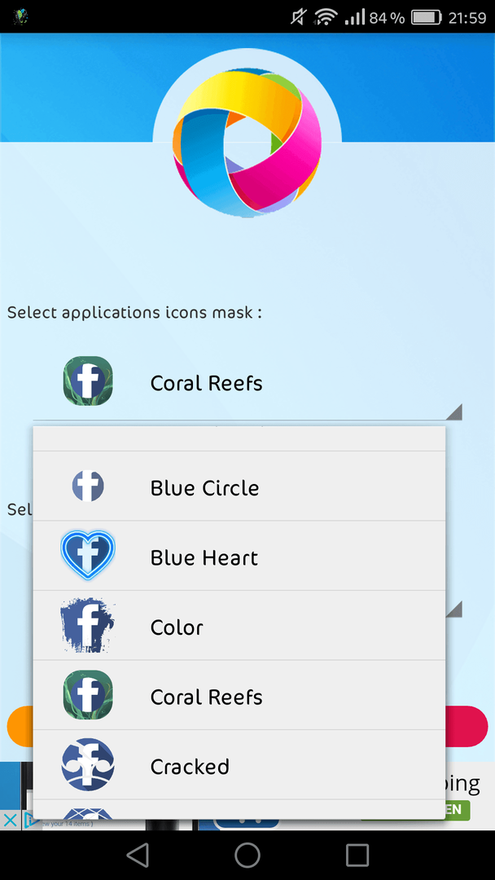Tap the Android back navigation button

tap(138, 856)
